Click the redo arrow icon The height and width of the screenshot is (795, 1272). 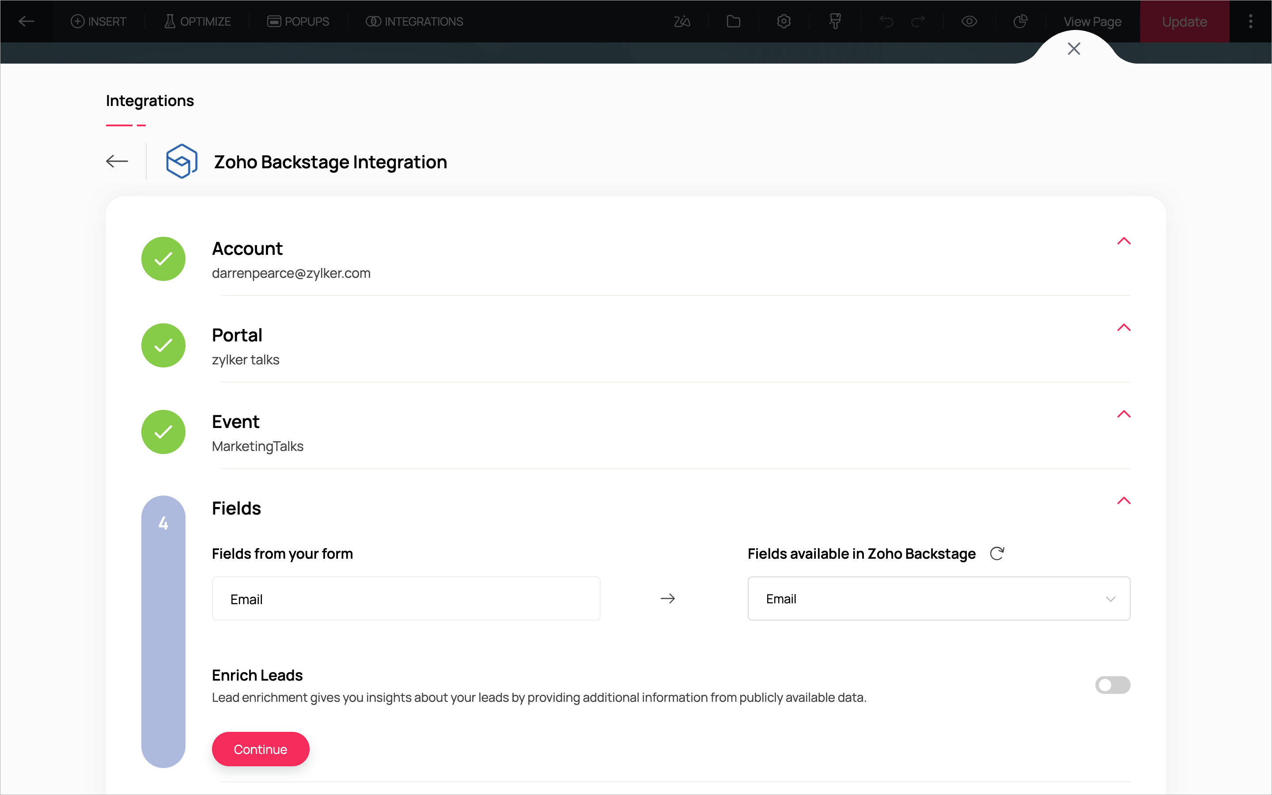[918, 22]
